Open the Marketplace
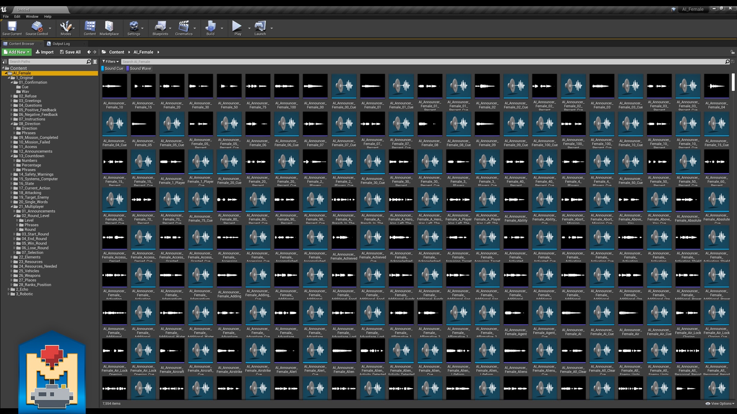 point(109,27)
